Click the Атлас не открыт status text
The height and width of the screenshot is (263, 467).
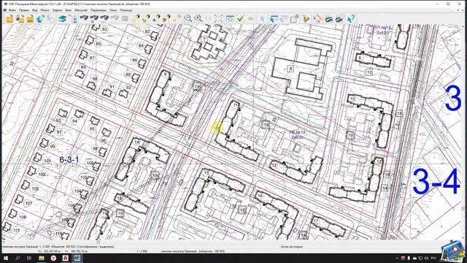pos(292,247)
